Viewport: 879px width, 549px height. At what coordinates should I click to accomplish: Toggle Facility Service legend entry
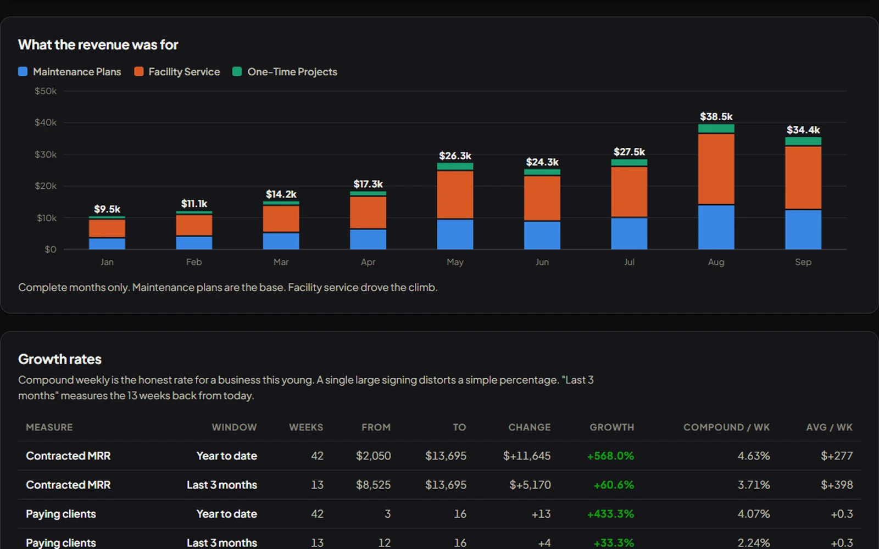[177, 72]
